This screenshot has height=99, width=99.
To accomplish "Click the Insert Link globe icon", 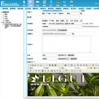I will tap(43, 71).
